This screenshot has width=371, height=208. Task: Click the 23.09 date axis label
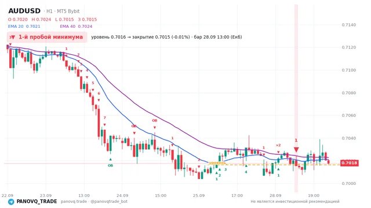coord(46,195)
